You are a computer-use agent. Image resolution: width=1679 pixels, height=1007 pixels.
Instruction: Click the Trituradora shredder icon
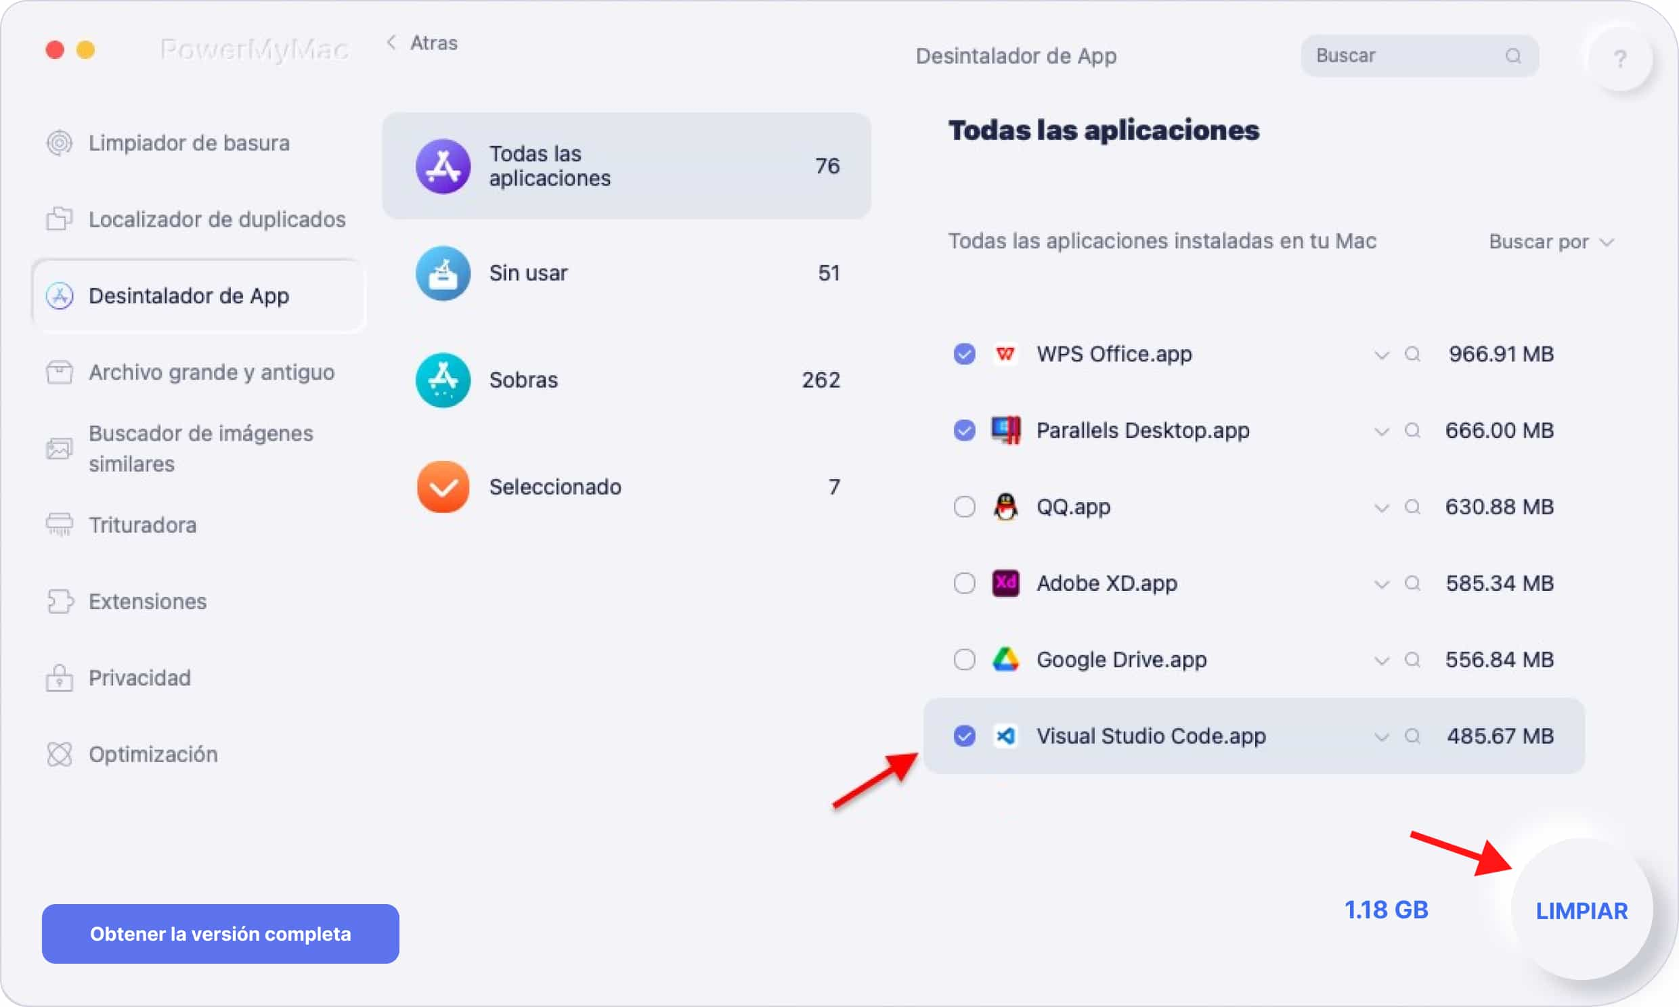click(x=59, y=524)
